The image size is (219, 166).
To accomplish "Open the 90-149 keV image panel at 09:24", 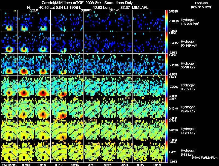I will (x=125, y=43).
